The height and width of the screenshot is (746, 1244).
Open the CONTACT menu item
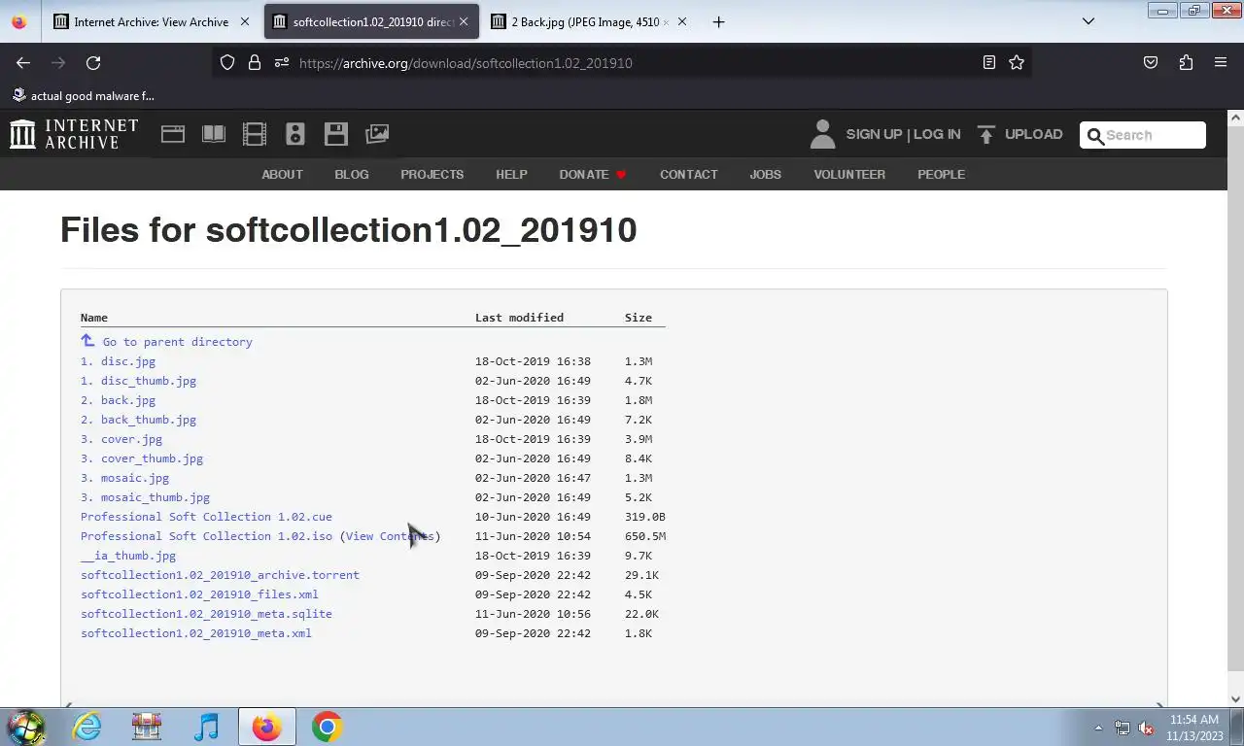[x=688, y=175]
